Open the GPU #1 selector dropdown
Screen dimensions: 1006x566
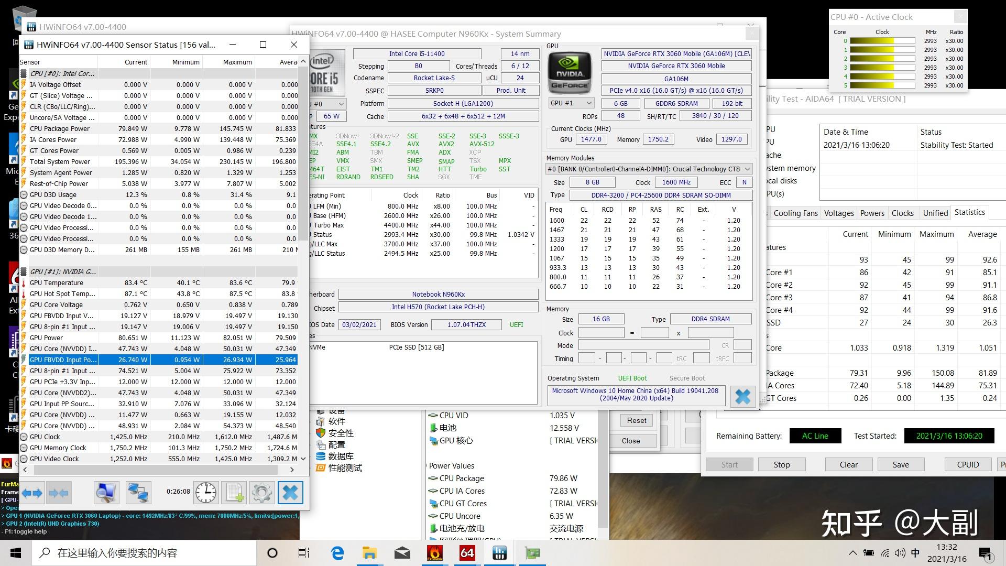571,103
